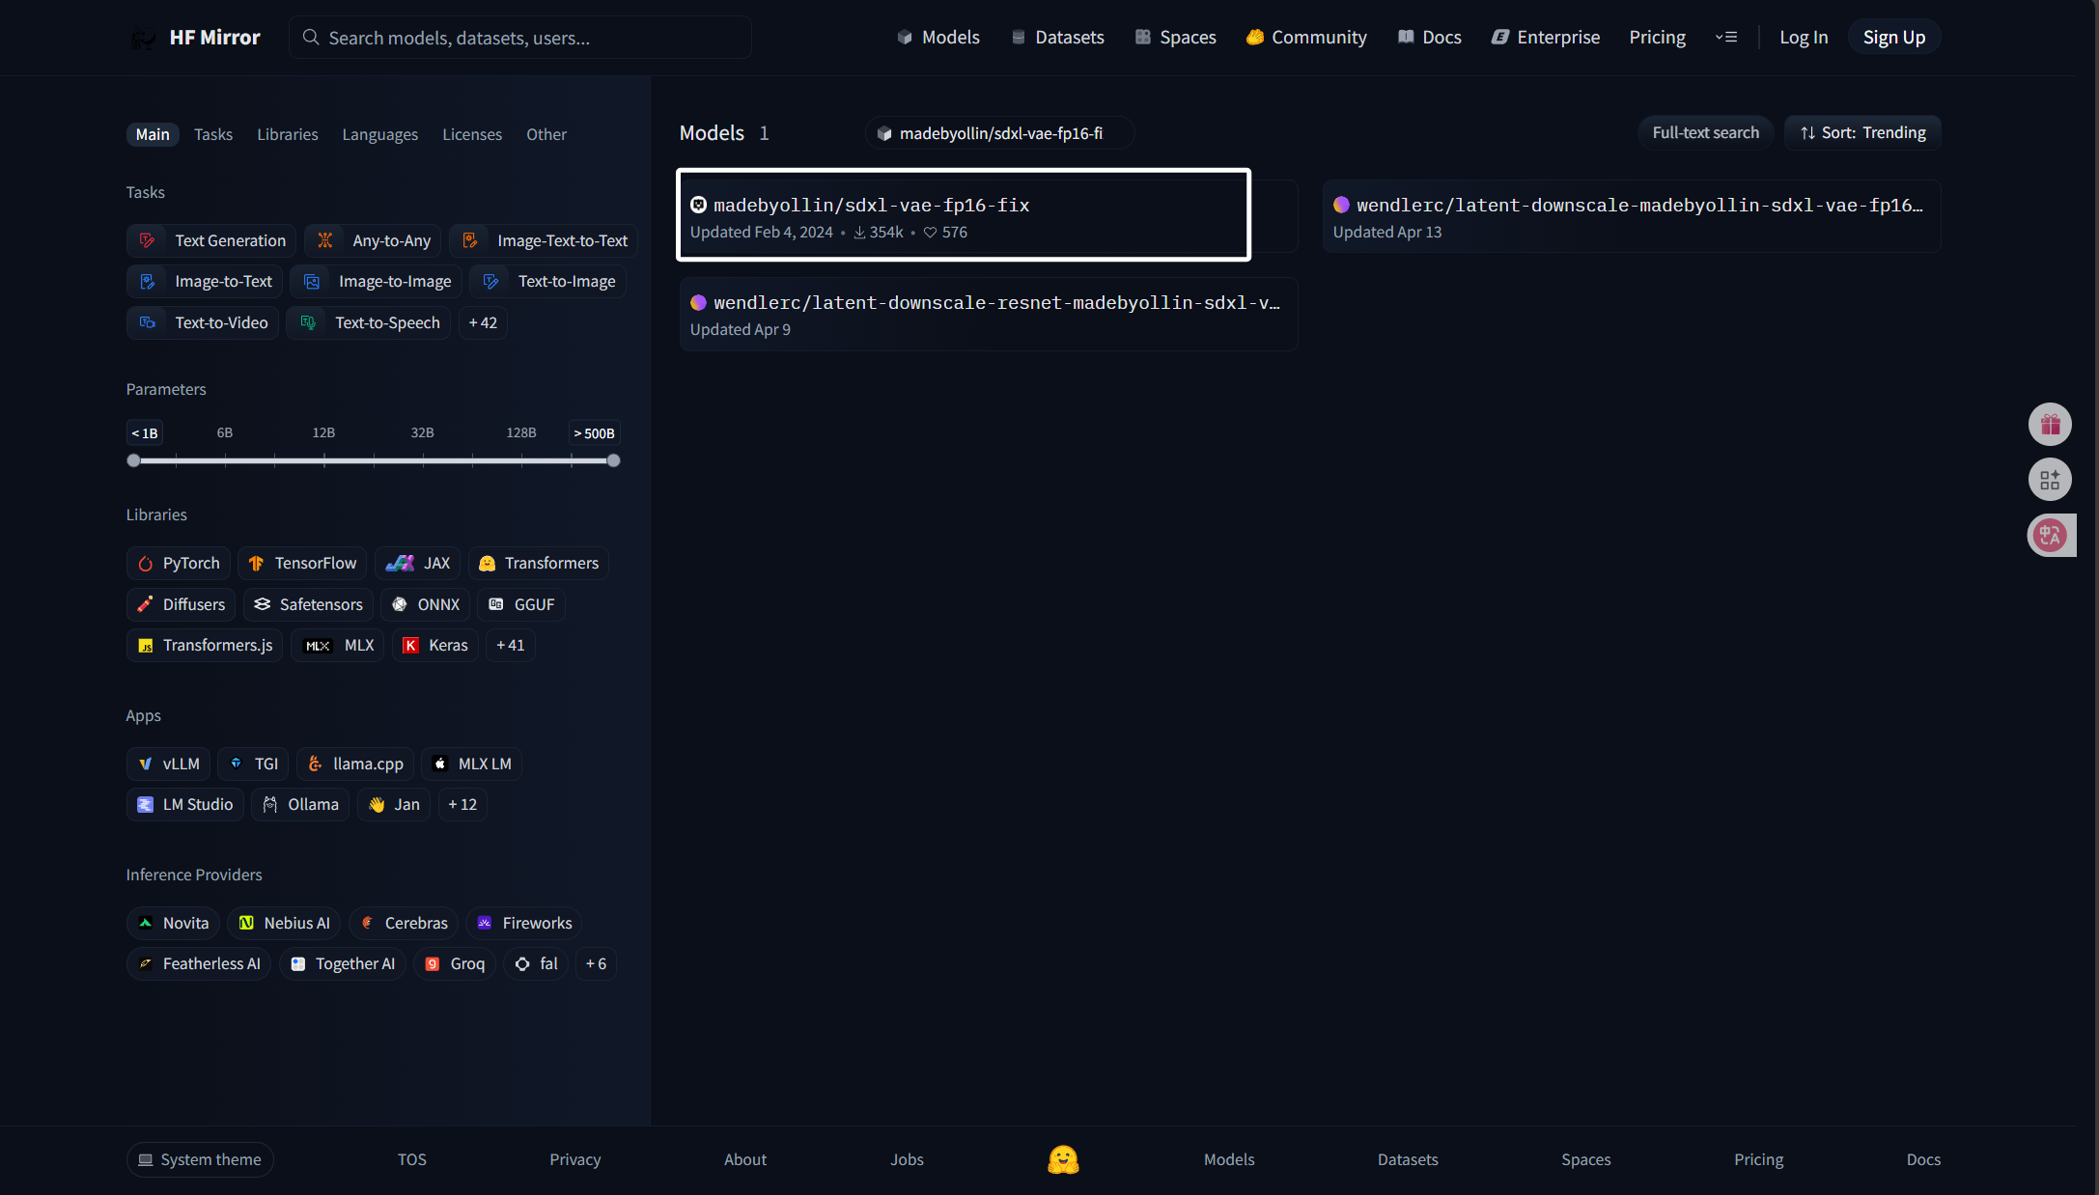Click the gift icon on right edge
Screen dimensions: 2099x1195
(2050, 424)
